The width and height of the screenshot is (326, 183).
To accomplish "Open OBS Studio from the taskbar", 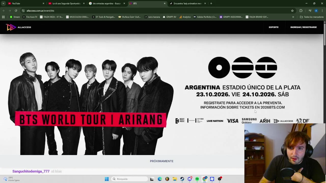I will (x=220, y=179).
